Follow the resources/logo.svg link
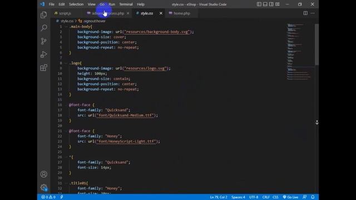This screenshot has width=356, height=200. 146,68
